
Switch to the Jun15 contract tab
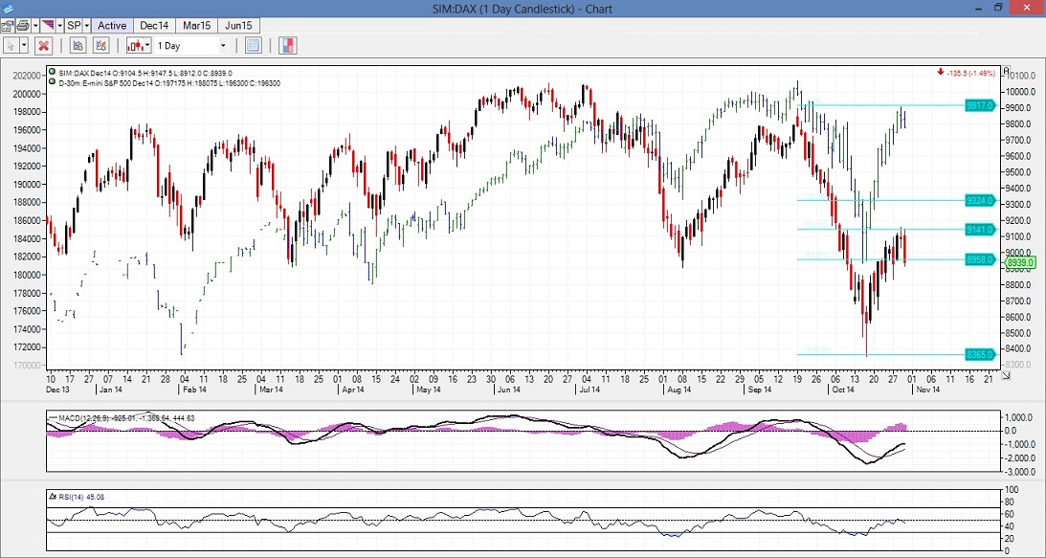coord(239,25)
